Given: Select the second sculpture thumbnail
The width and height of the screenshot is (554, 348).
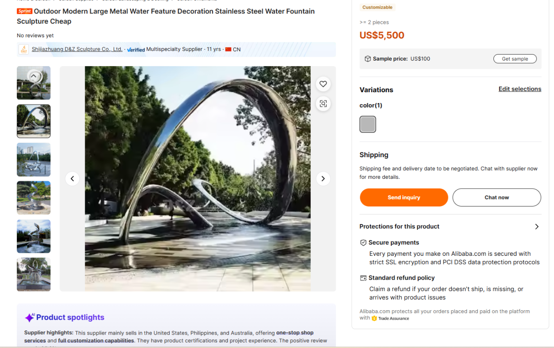Looking at the screenshot, I should tap(34, 121).
